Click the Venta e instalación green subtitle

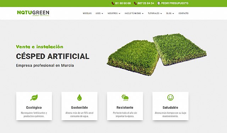point(39,47)
